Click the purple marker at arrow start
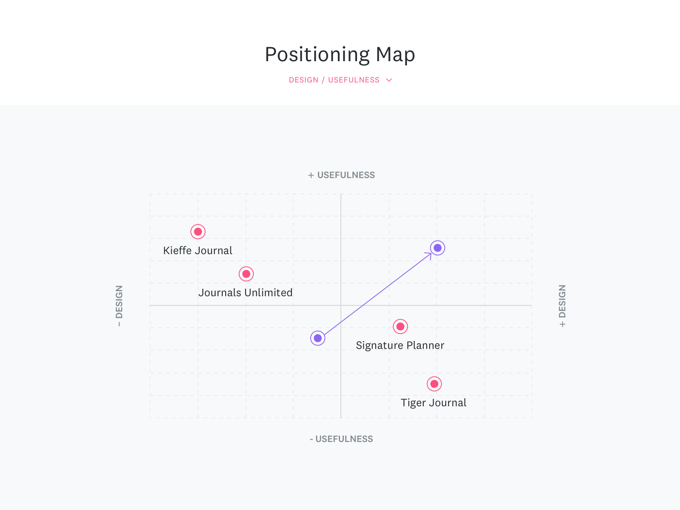The width and height of the screenshot is (680, 510). tap(318, 338)
